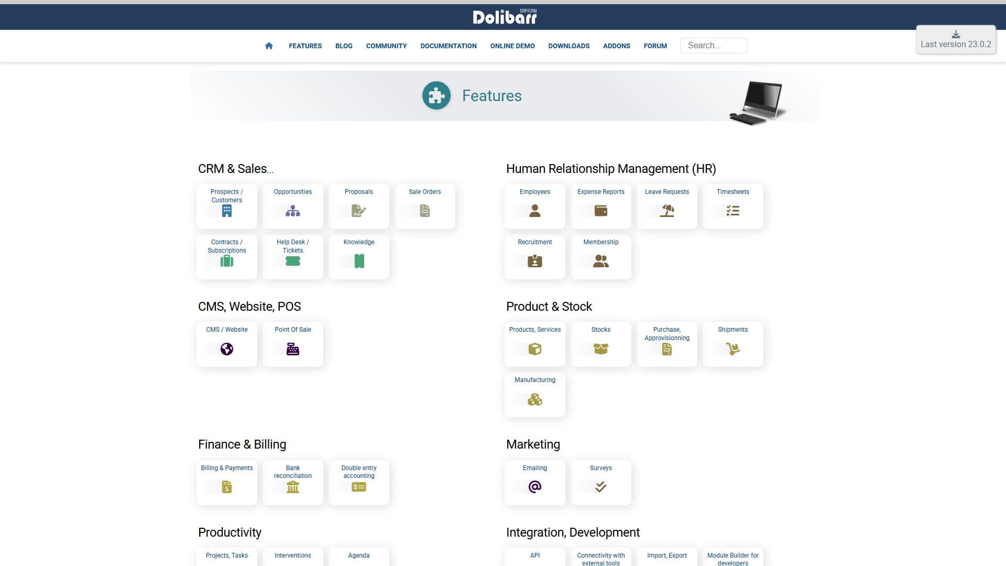
Task: Click the Features puzzle piece icon
Action: (436, 95)
